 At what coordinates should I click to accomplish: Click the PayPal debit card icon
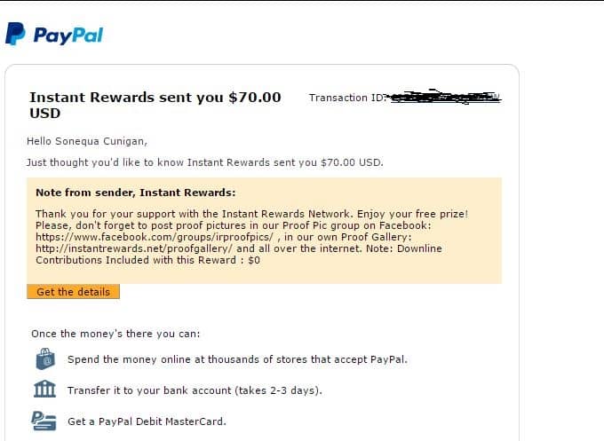pyautogui.click(x=44, y=421)
